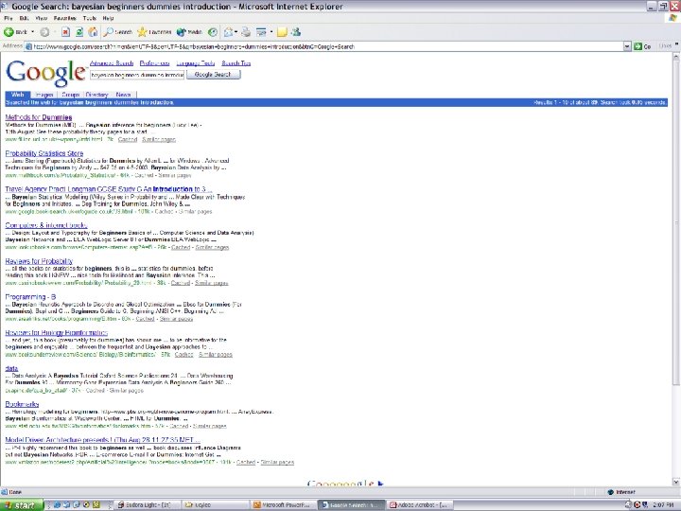Open the Edit icon dropdown arrow
Image resolution: width=681 pixels, height=511 pixels.
tap(271, 32)
